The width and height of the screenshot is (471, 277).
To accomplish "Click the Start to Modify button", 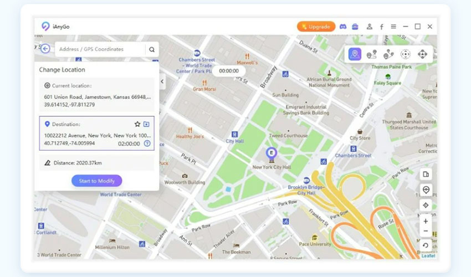I will [97, 181].
